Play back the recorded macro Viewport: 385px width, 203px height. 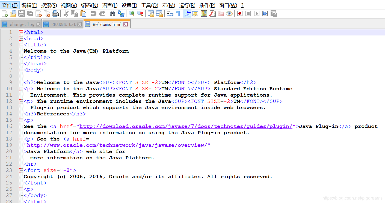257,13
